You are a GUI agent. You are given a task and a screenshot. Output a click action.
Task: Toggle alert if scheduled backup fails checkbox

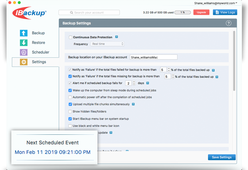tap(70, 83)
